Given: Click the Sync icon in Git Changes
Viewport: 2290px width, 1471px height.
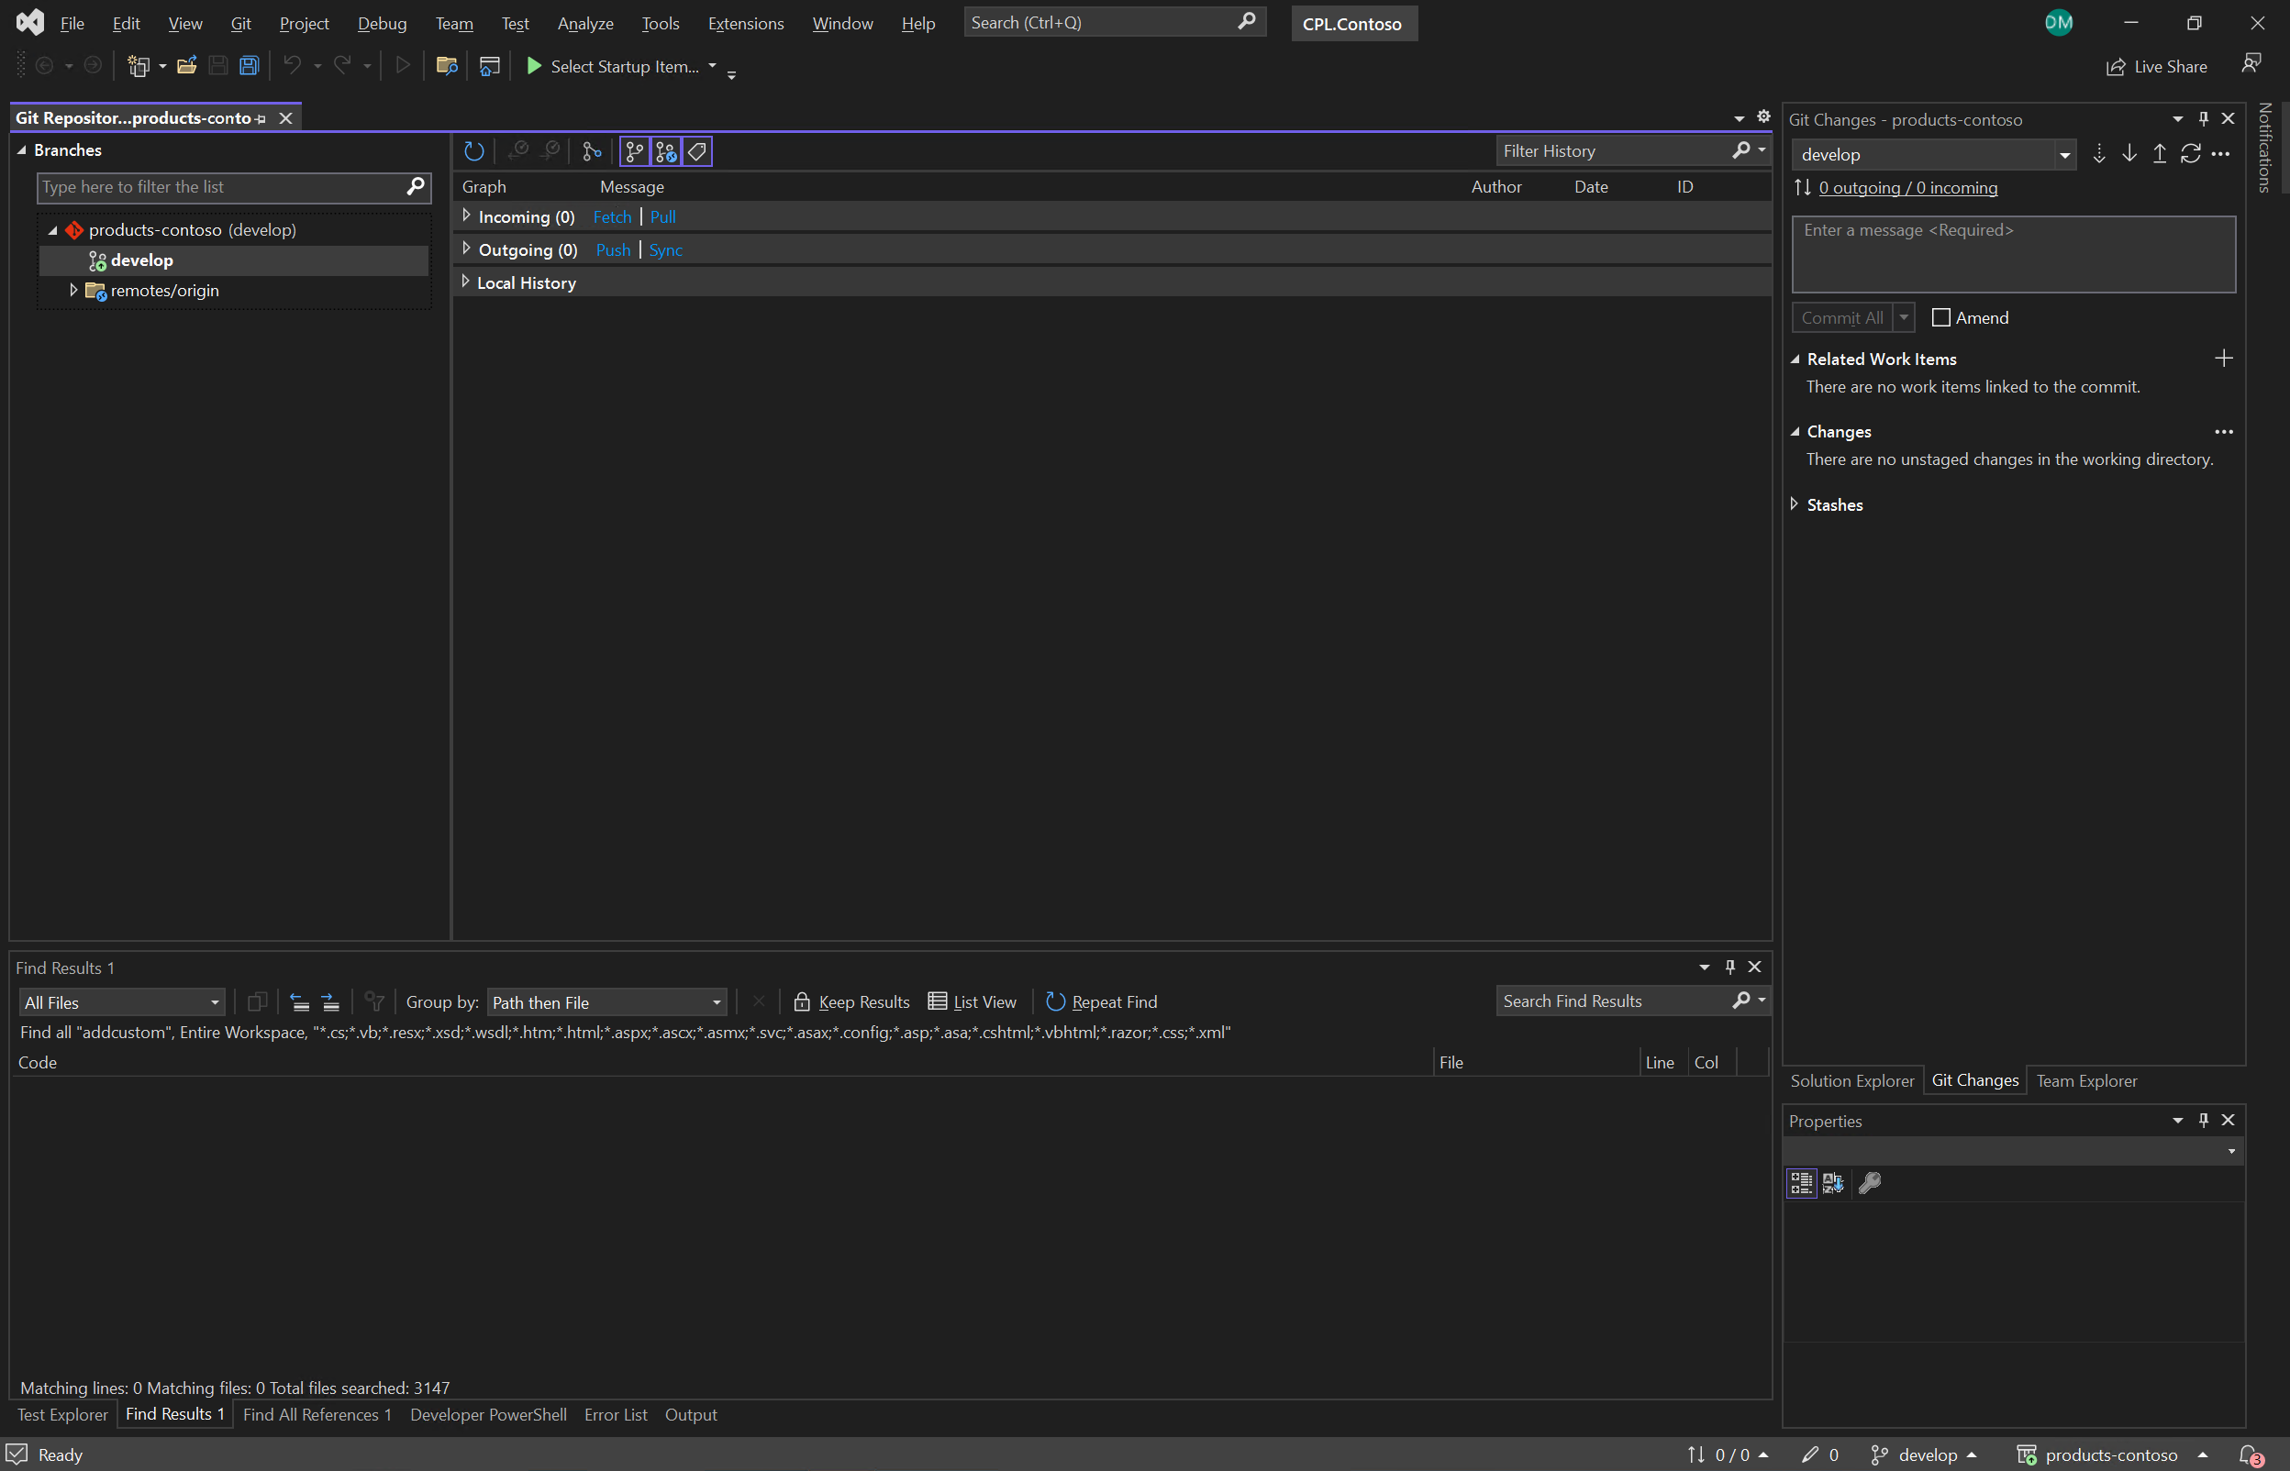Looking at the screenshot, I should pos(2190,154).
